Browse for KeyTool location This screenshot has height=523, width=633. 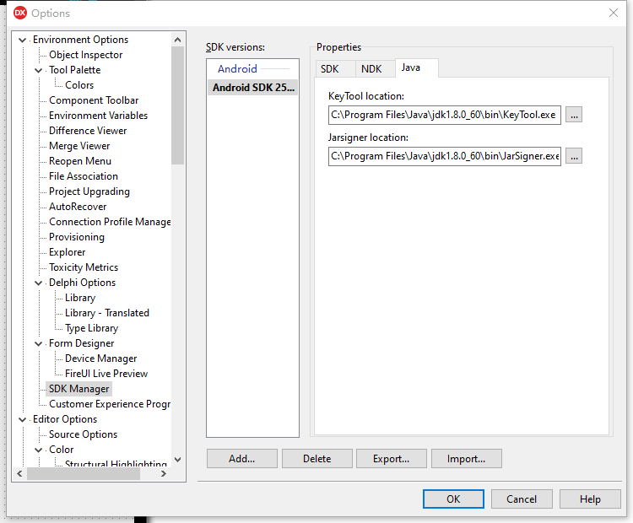pos(574,115)
